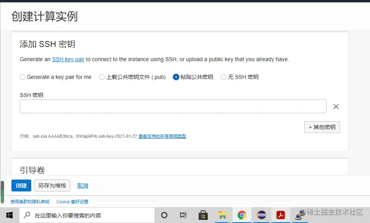
Task: Open Cortana circle icon
Action: 164,215
